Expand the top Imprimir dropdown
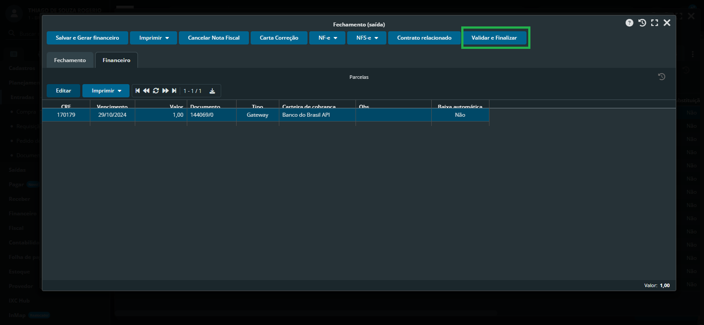704x325 pixels. click(x=153, y=38)
